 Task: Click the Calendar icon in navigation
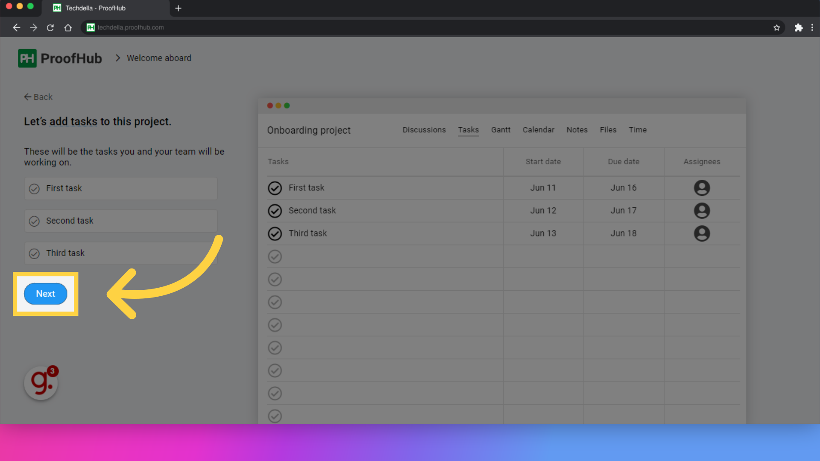pos(538,129)
